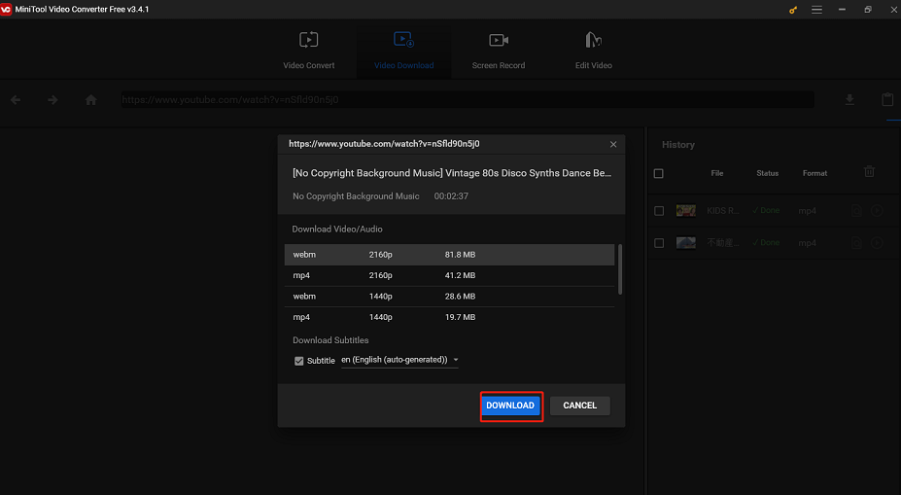
Task: Click the clipboard paste icon
Action: pos(887,99)
